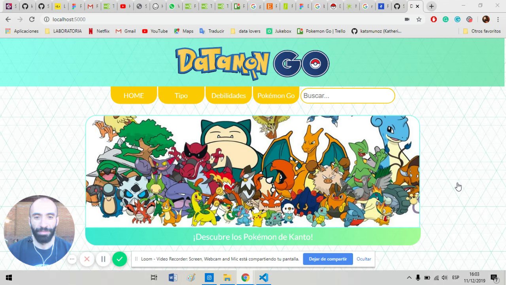Click the ESP language indicator
This screenshot has width=506, height=285.
coord(456,277)
